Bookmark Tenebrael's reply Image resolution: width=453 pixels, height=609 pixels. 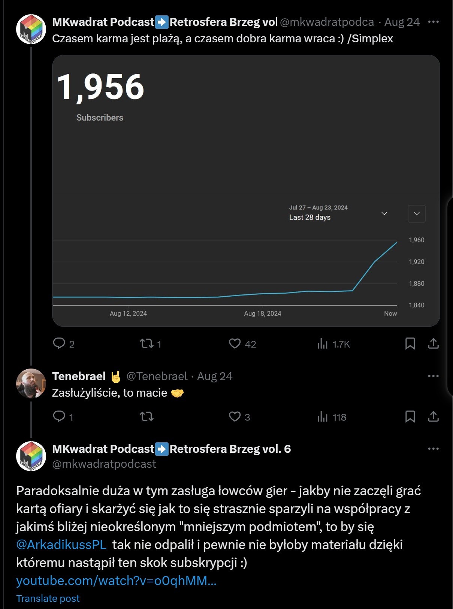click(410, 416)
